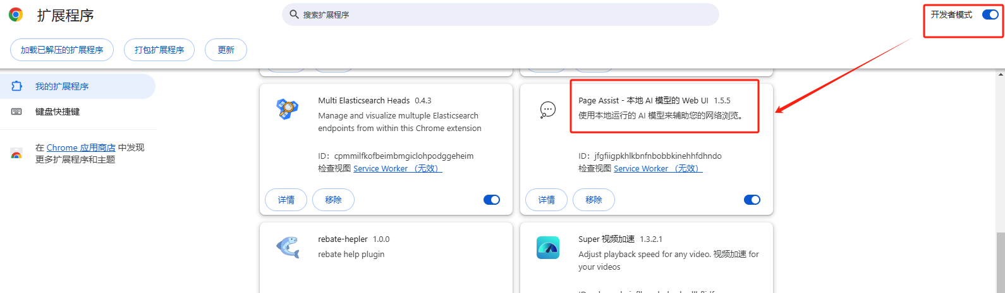Screen dimensions: 1005x293
Task: Click the rebate-hepler fish icon
Action: [x=288, y=247]
